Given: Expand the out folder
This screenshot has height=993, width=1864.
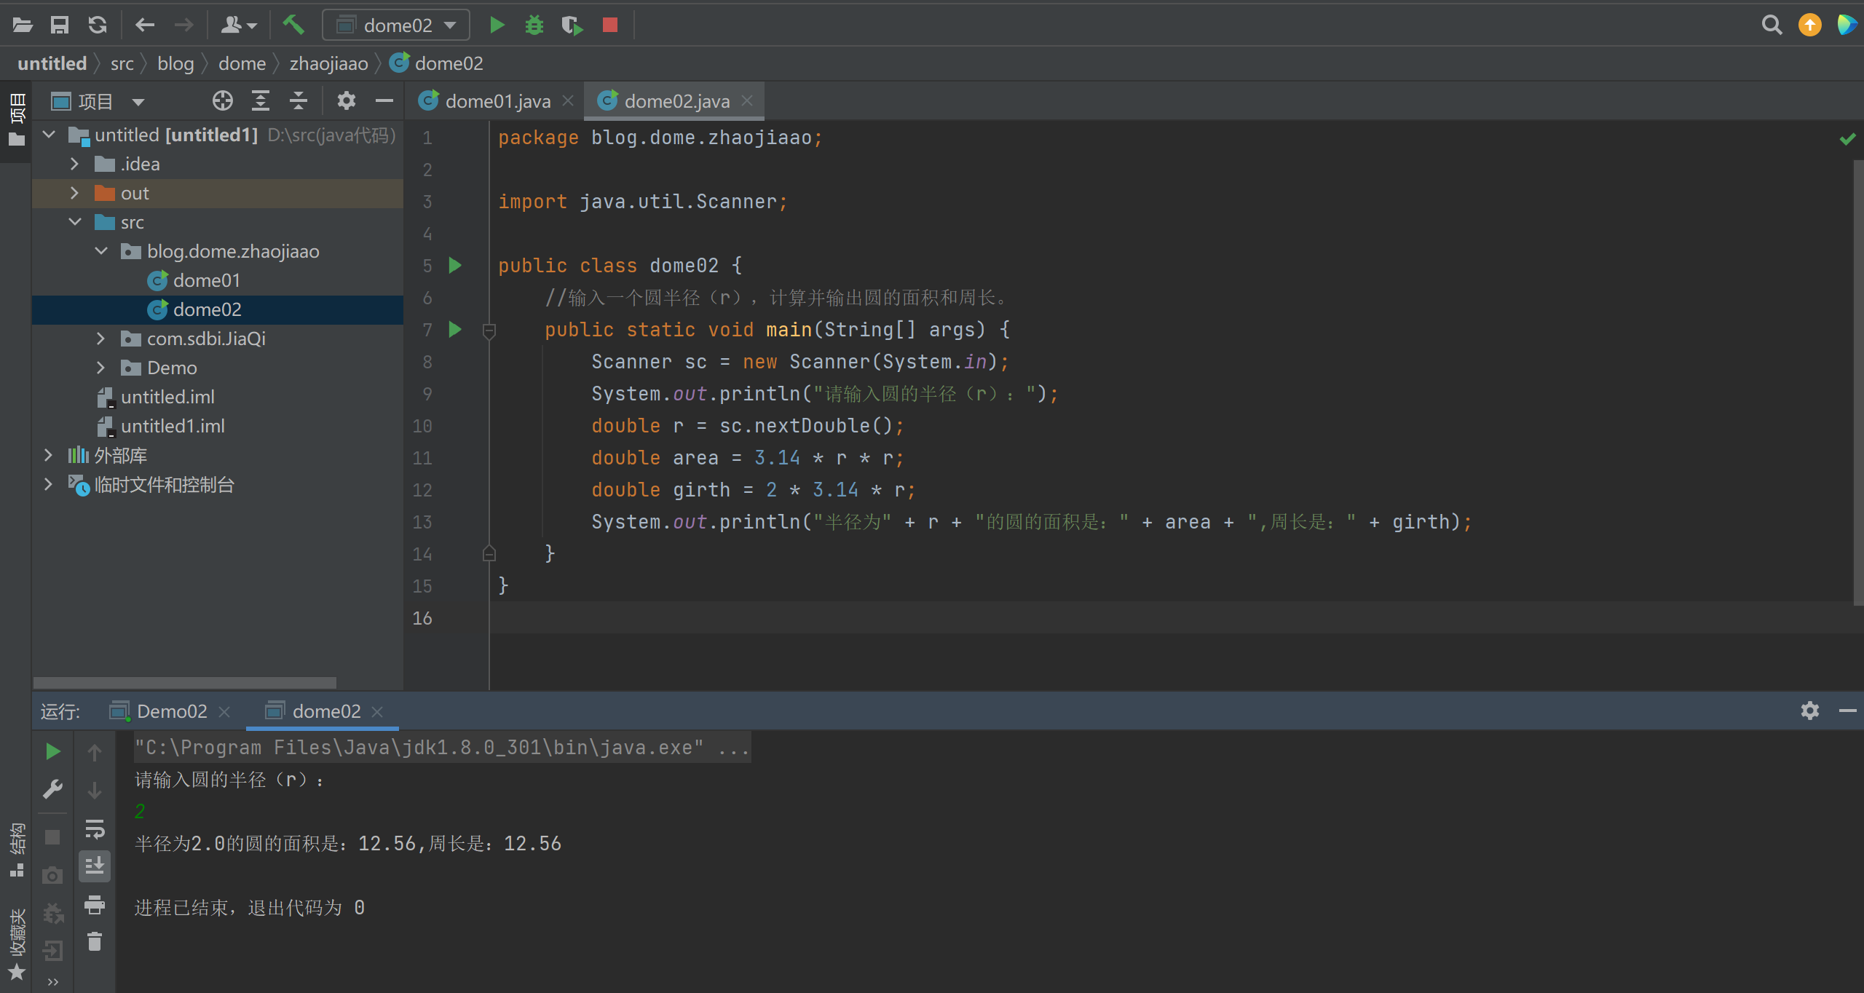Looking at the screenshot, I should pos(74,193).
